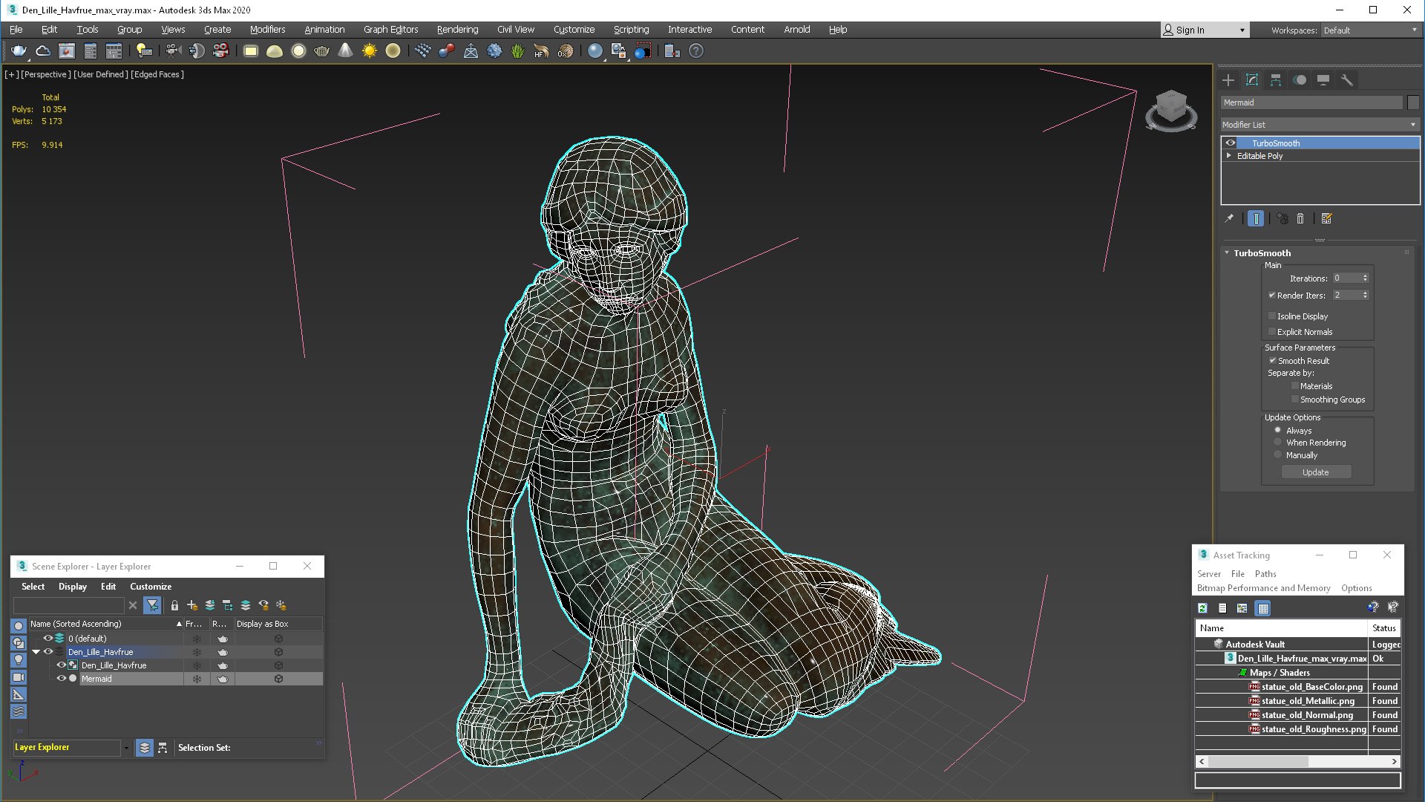This screenshot has height=802, width=1425.
Task: Click Create New Layer icon in Scene Explorer
Action: tap(192, 605)
